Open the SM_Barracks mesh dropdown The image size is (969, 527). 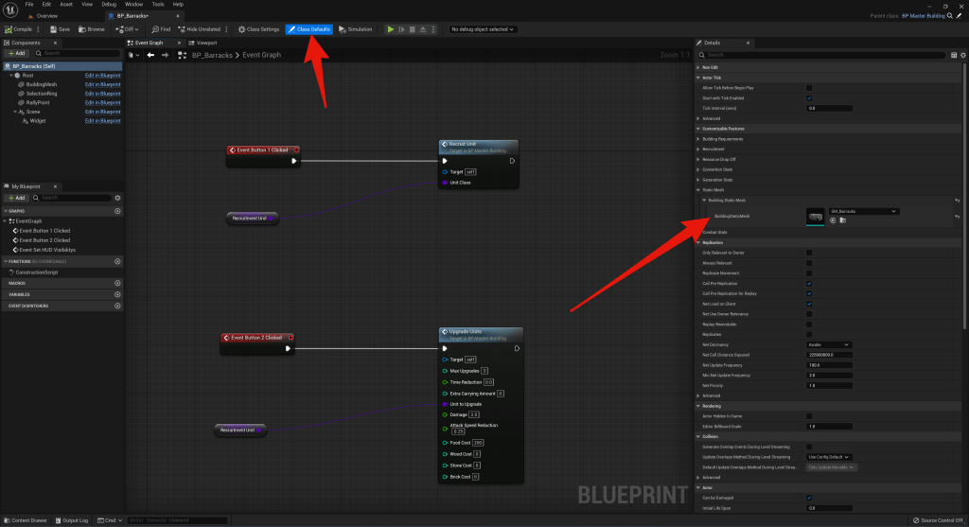pyautogui.click(x=863, y=211)
